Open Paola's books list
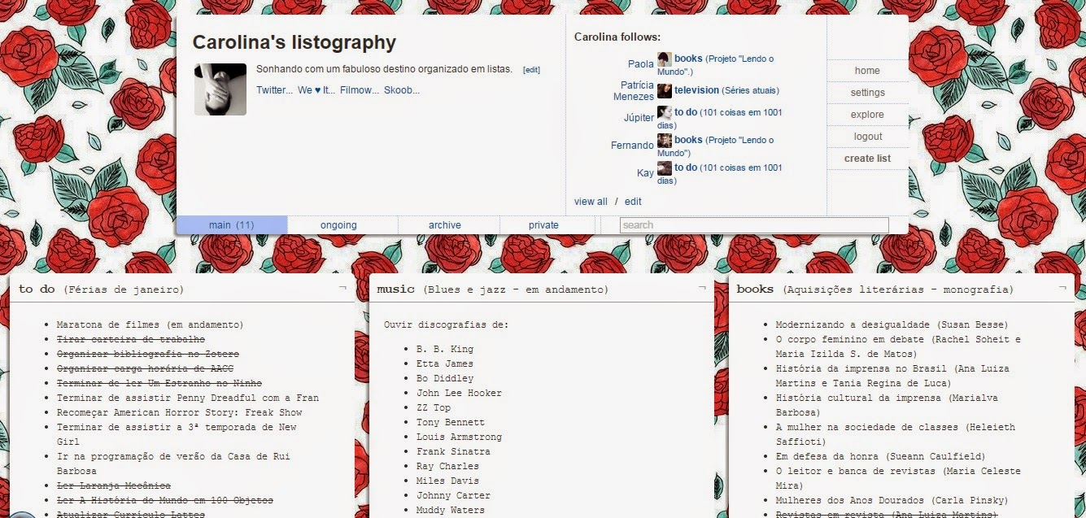The height and width of the screenshot is (518, 1086). click(687, 59)
